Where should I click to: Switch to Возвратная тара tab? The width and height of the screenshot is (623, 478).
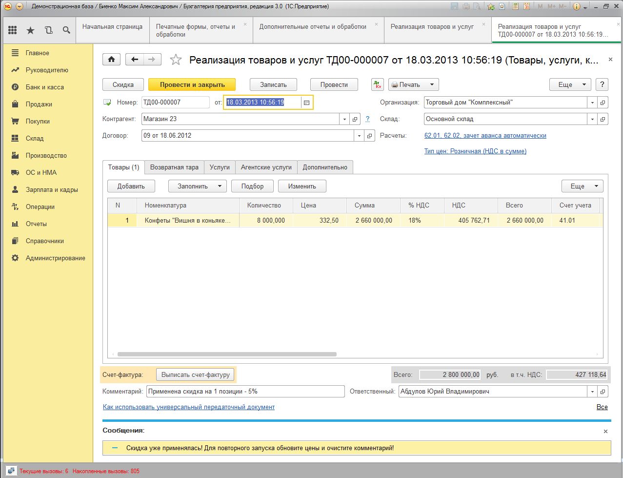pos(174,167)
